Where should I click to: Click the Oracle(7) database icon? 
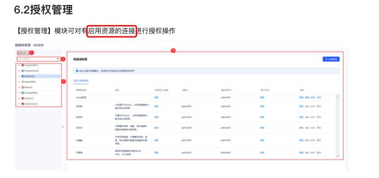coord(23,98)
